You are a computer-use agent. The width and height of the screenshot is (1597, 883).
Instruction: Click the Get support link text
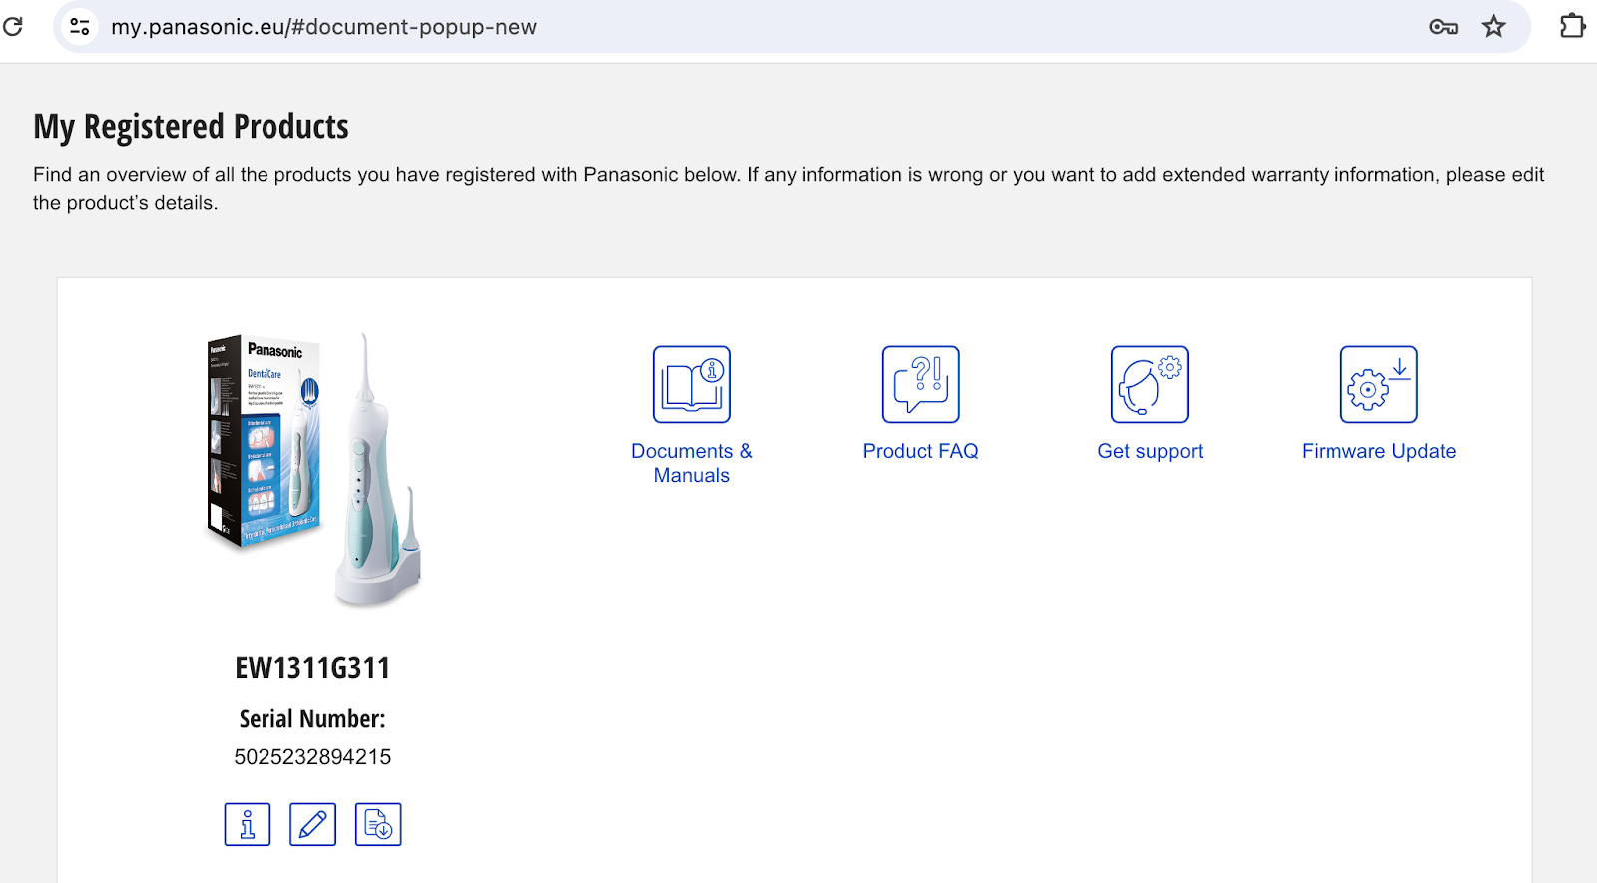tap(1150, 451)
